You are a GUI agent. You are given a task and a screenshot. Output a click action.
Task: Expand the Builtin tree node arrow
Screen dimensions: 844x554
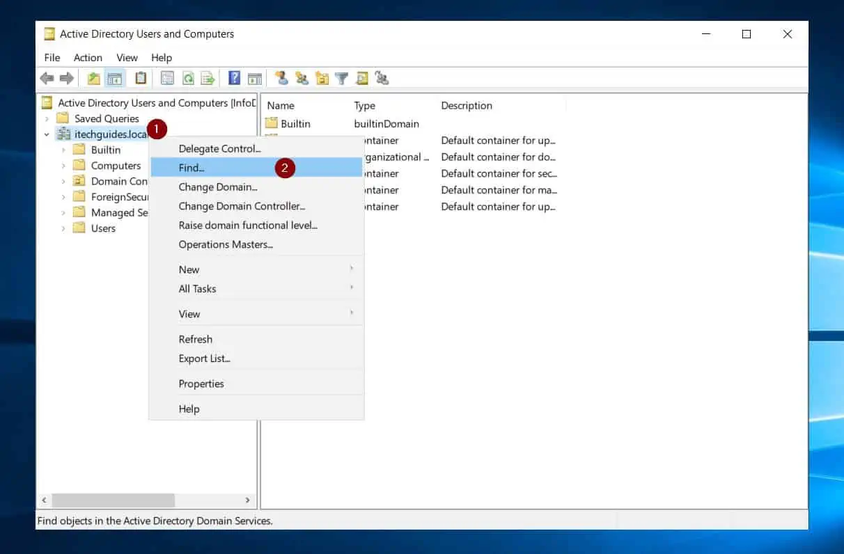pyautogui.click(x=63, y=150)
